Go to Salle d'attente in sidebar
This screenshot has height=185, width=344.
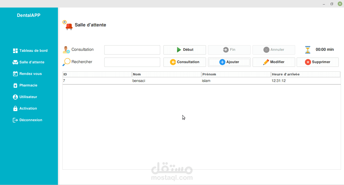[28, 62]
